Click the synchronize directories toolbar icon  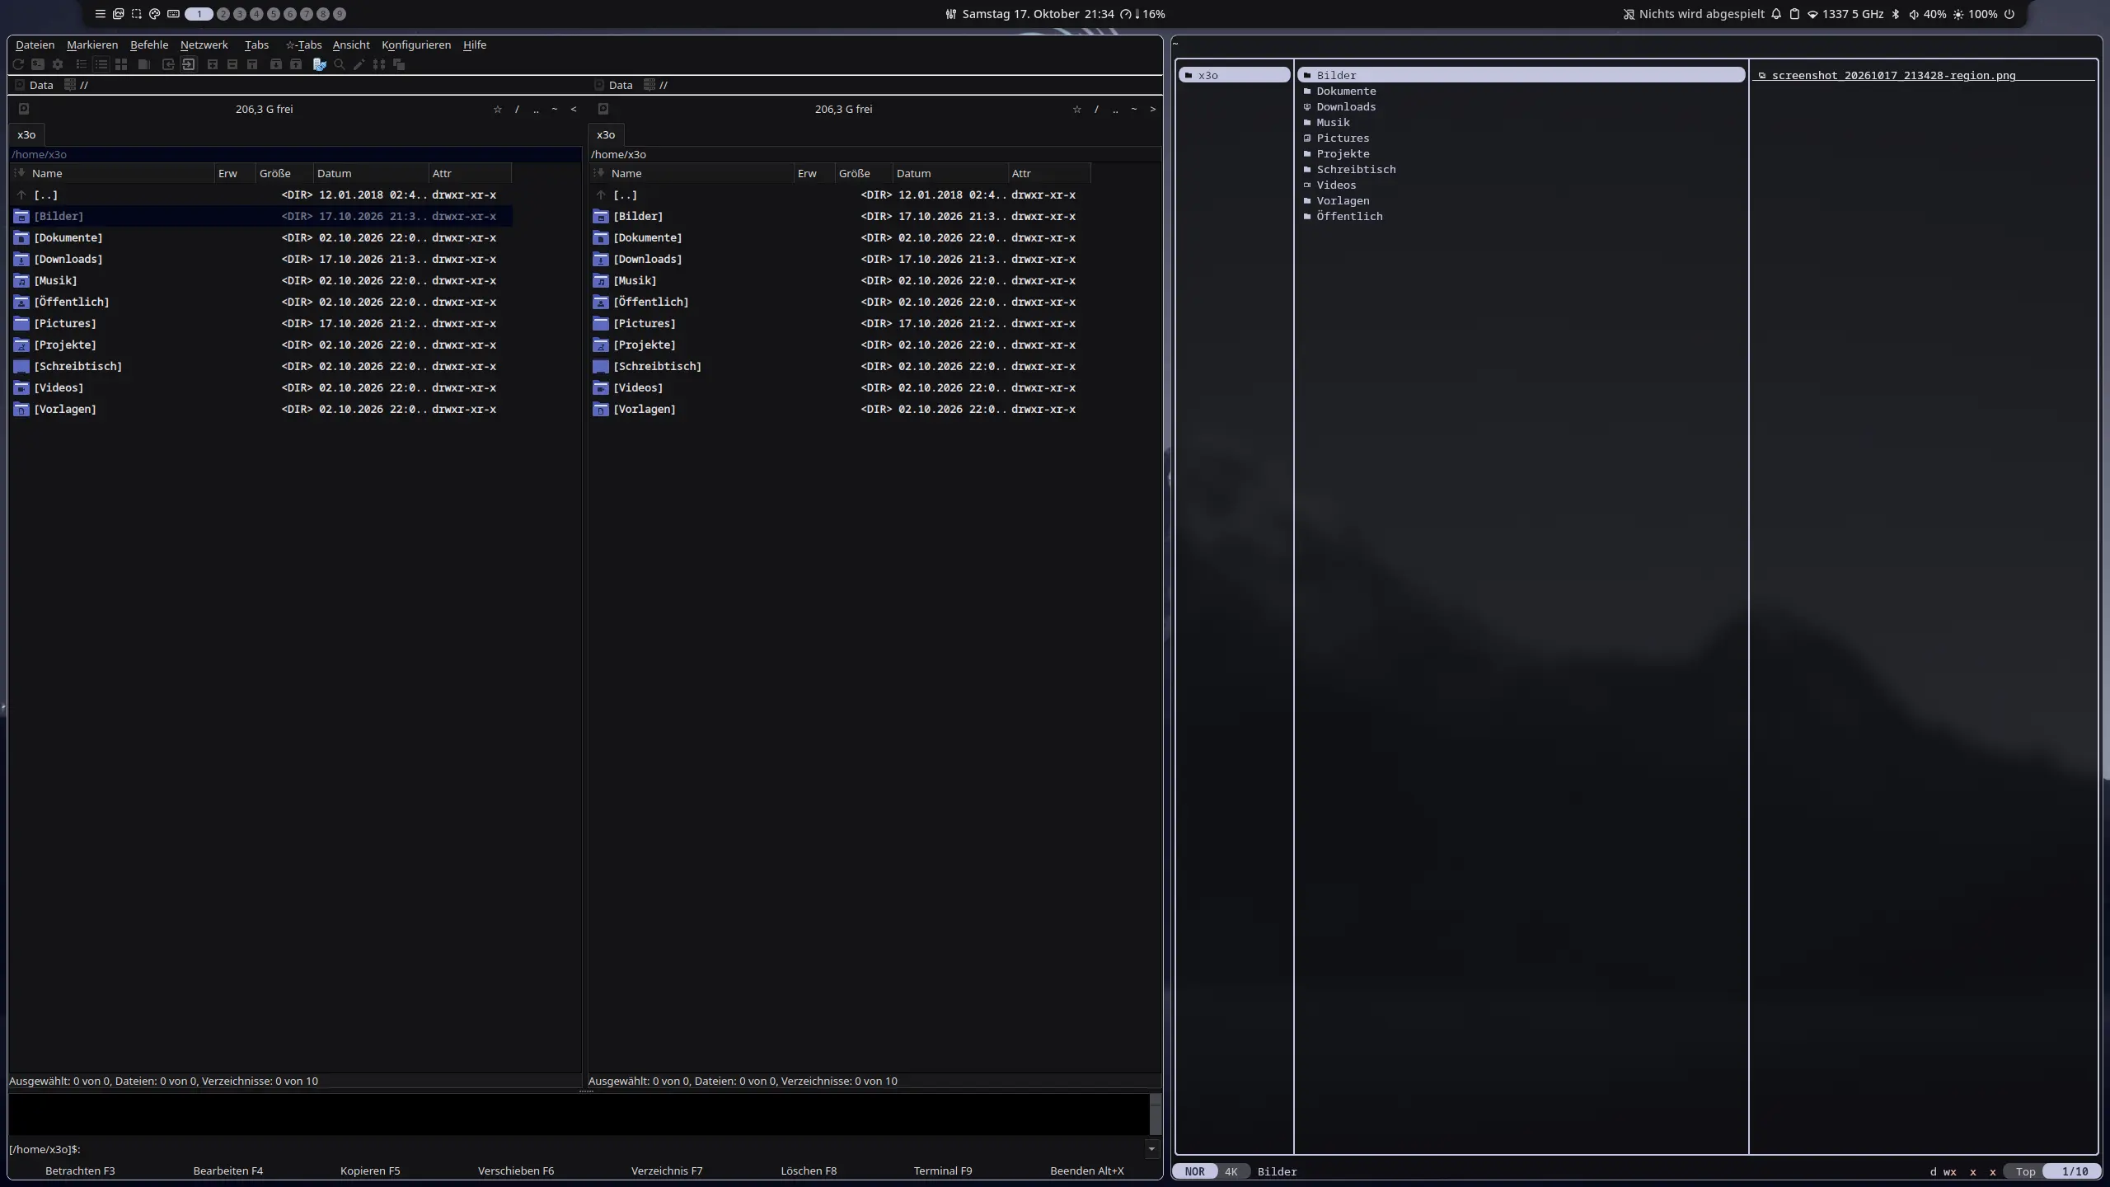pyautogui.click(x=379, y=64)
